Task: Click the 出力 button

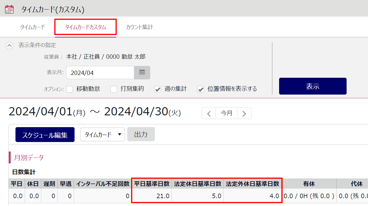Action: [141, 135]
